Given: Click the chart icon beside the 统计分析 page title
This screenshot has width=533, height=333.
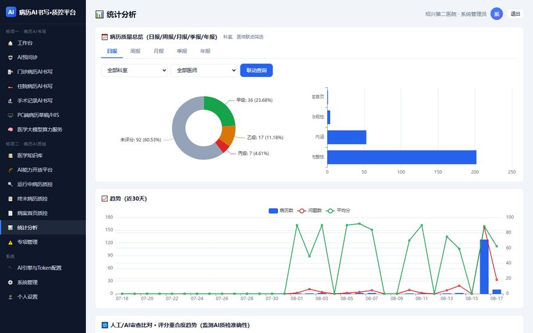Looking at the screenshot, I should [99, 15].
